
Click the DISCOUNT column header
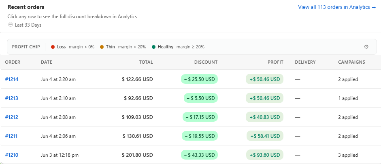pos(206,62)
